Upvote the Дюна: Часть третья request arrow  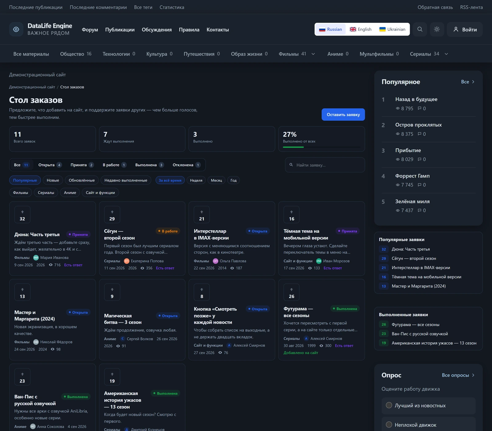click(x=22, y=215)
